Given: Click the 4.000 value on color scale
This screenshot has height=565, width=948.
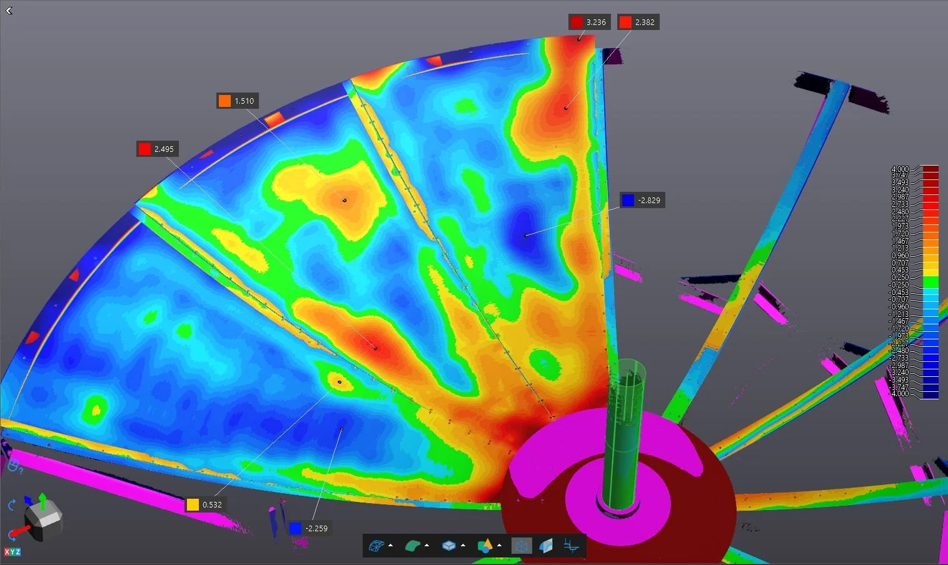Looking at the screenshot, I should coord(900,169).
